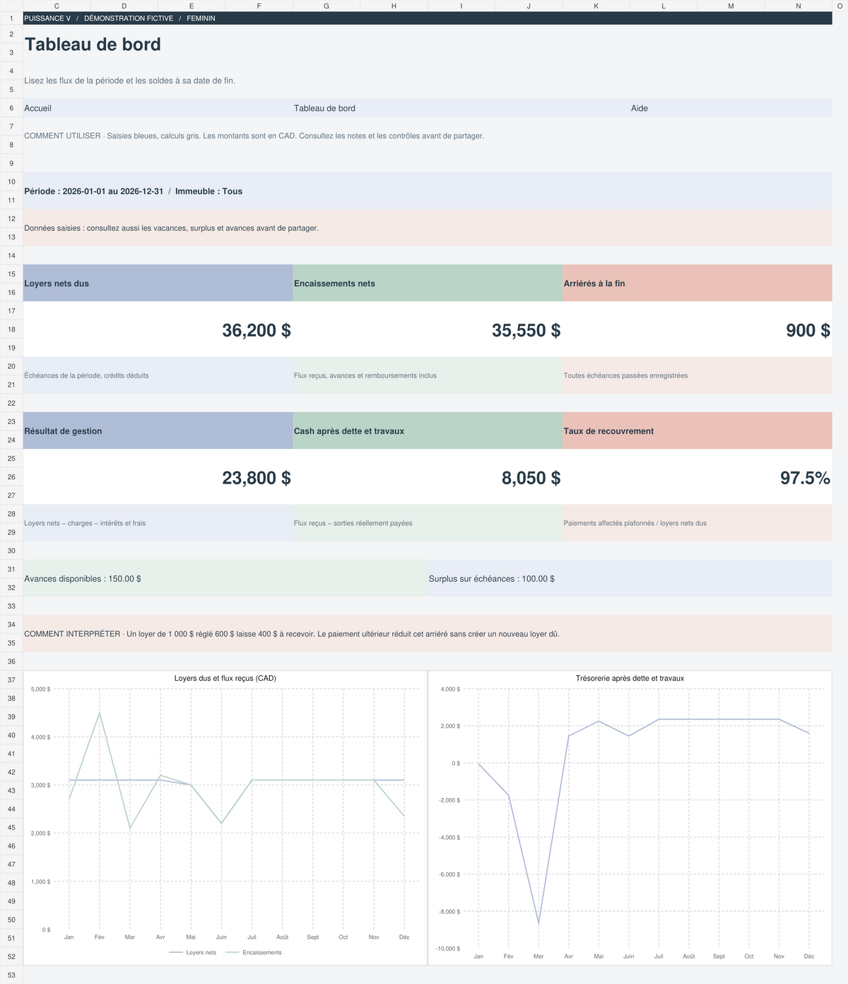
Task: Select row 1 header
Action: 11,18
